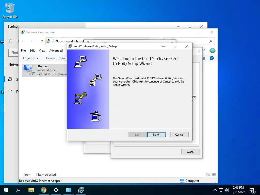This screenshot has width=260, height=195.
Task: Open the recent locations dropdown arrow
Action: (x=37, y=41)
